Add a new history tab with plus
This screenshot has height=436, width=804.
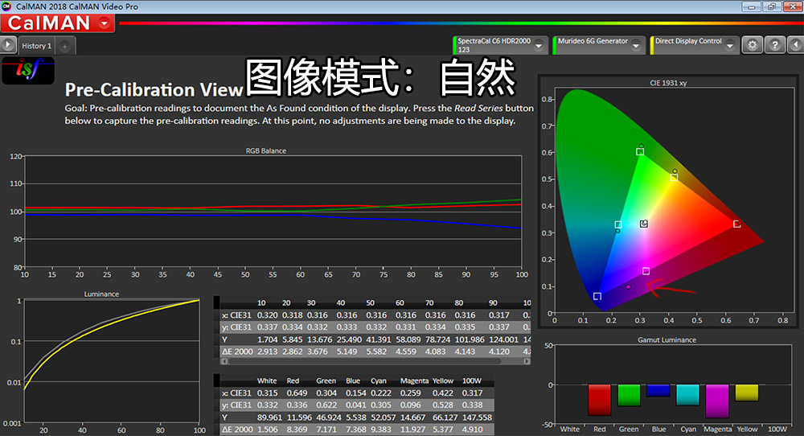pos(64,46)
